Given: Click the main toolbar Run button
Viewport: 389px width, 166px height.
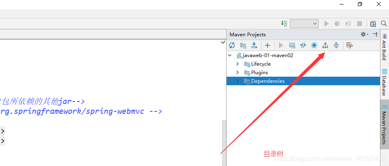Looking at the screenshot, I should [326, 24].
